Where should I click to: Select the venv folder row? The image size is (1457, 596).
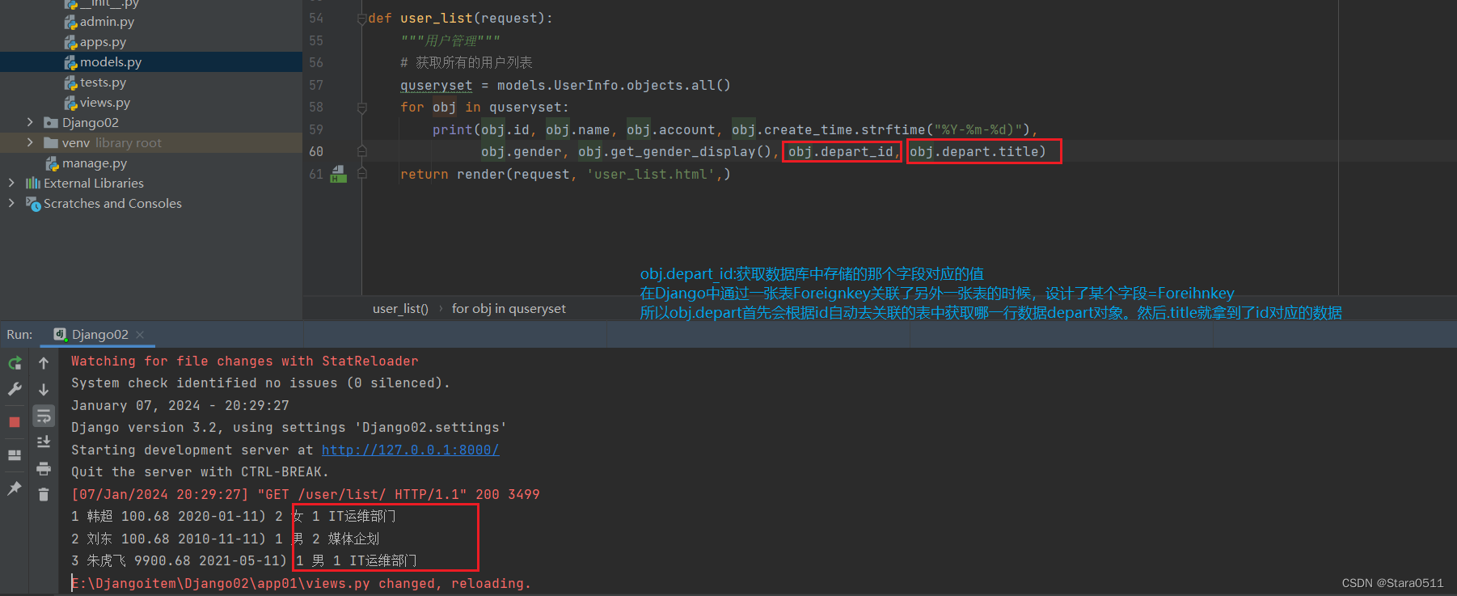click(x=150, y=143)
